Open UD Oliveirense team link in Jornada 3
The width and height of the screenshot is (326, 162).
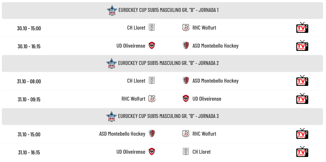(131, 152)
